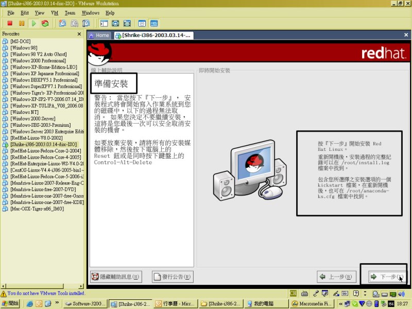Viewport: 412px width, 309px height.
Task: Select [MS-DOS] in Favorites
Action: pyautogui.click(x=21, y=41)
